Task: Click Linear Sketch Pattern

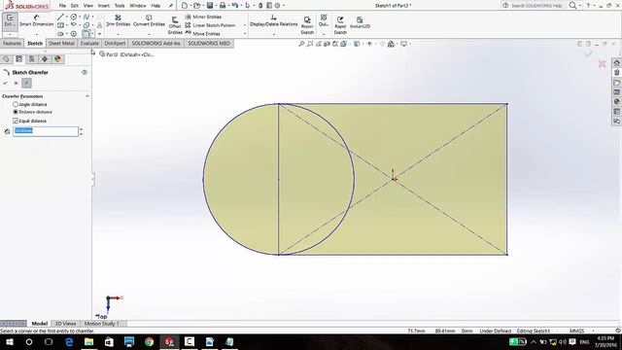Action: 210,25
